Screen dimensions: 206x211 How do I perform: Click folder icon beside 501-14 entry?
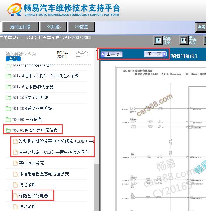(x=8, y=76)
